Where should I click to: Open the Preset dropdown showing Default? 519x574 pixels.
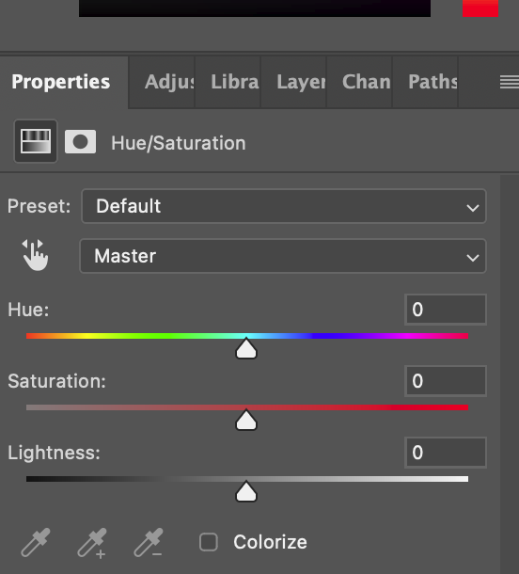click(284, 206)
